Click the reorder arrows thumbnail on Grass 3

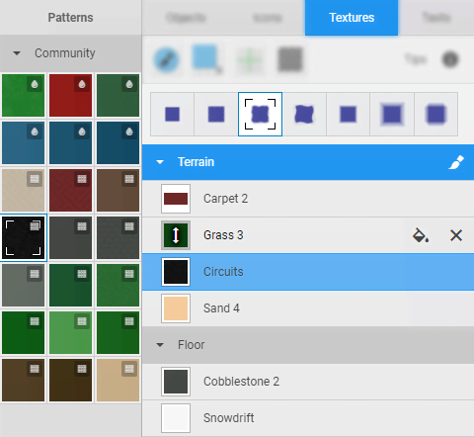point(176,235)
